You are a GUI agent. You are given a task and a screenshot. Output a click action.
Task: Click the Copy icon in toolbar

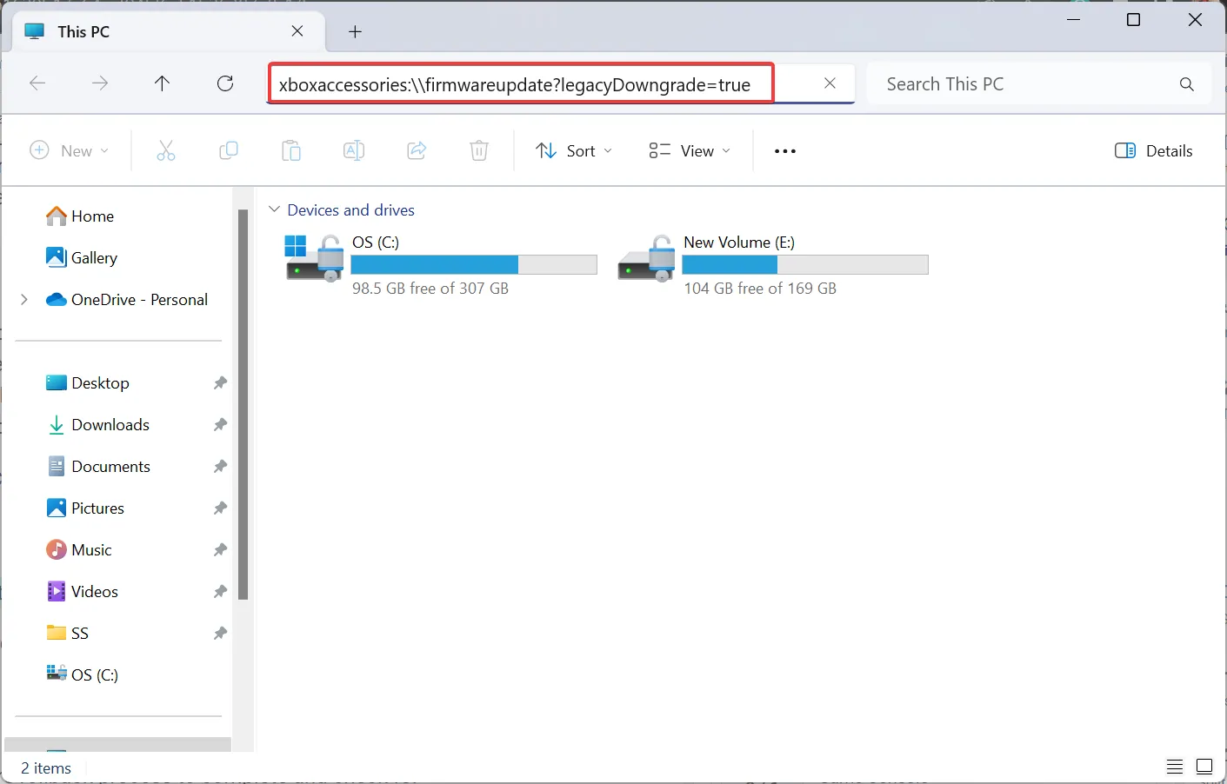[228, 150]
